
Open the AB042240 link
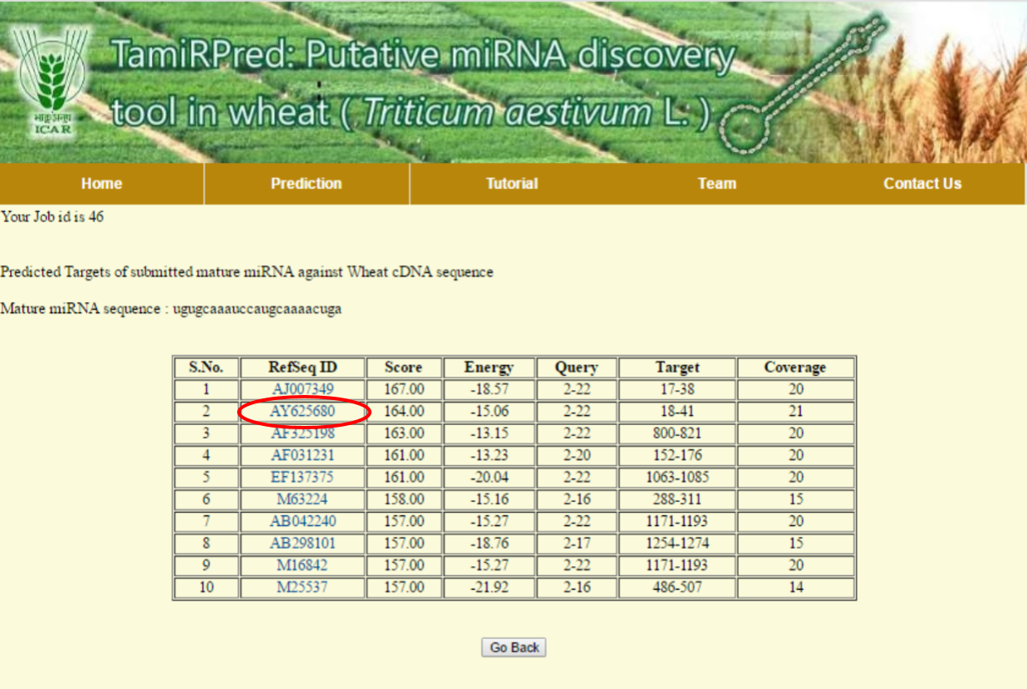pyautogui.click(x=302, y=521)
